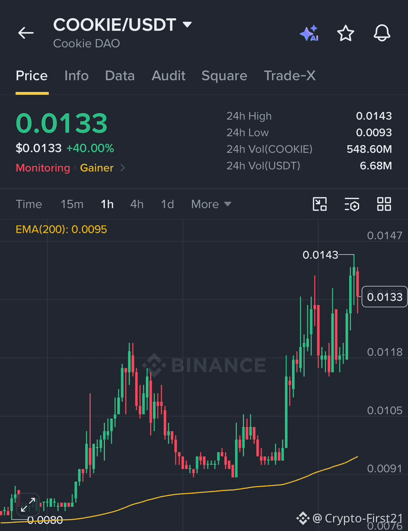
Task: Set a price alert with bell icon
Action: [382, 33]
